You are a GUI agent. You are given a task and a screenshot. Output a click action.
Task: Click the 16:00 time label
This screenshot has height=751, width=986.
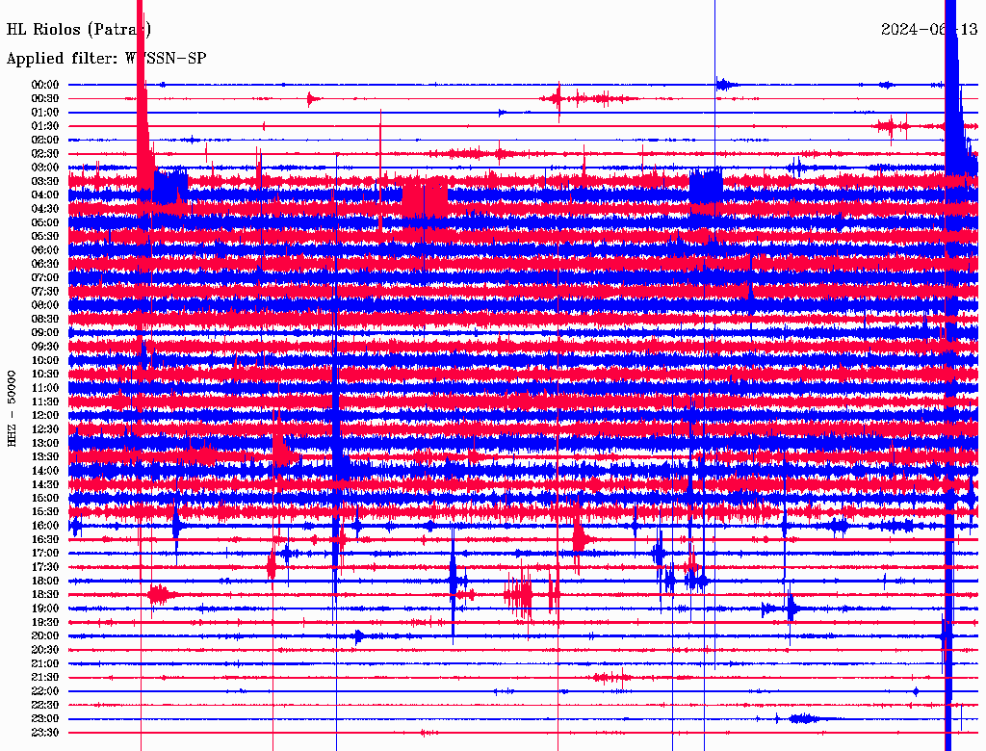click(x=45, y=525)
